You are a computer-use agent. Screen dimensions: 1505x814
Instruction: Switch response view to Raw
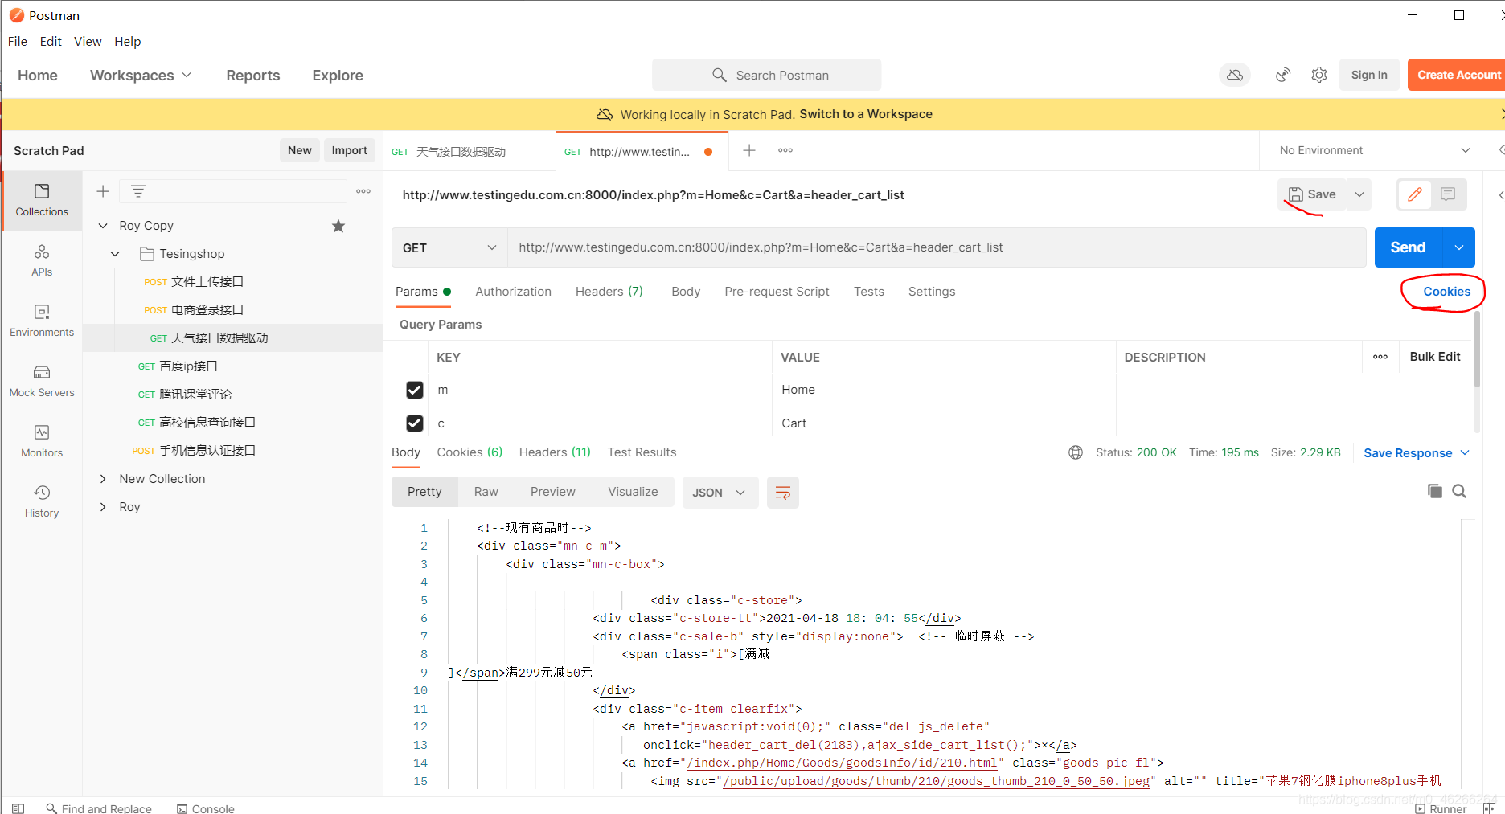tap(486, 492)
